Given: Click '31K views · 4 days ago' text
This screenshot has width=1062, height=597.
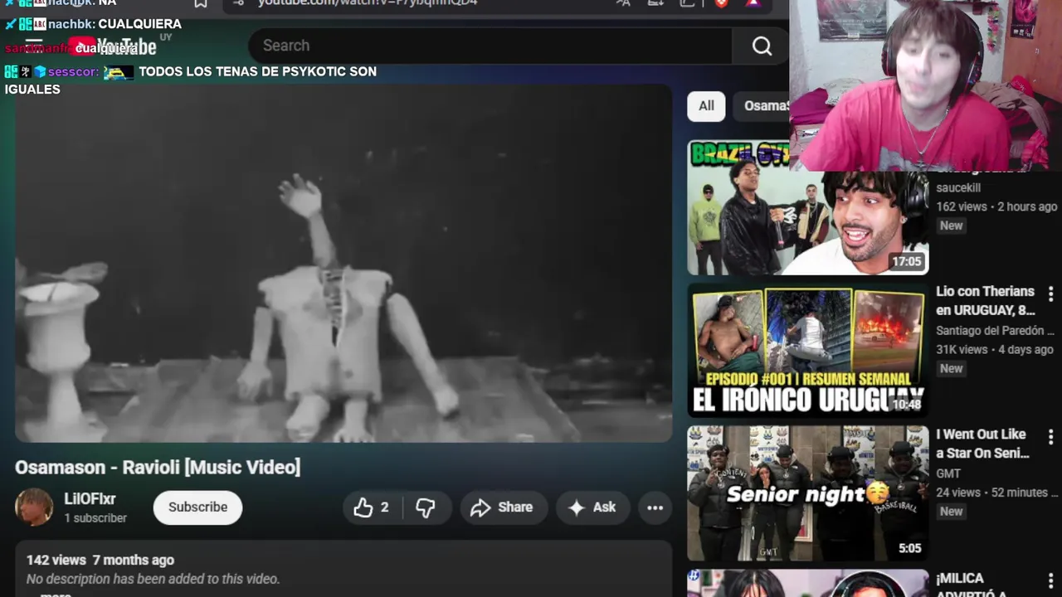Looking at the screenshot, I should (x=995, y=350).
